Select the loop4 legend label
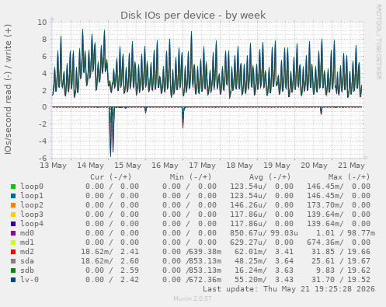This screenshot has width=386, height=307. point(32,224)
